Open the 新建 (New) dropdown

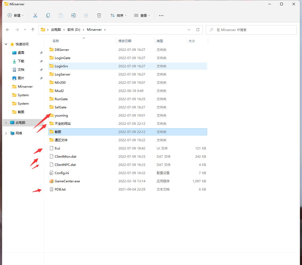pos(16,15)
